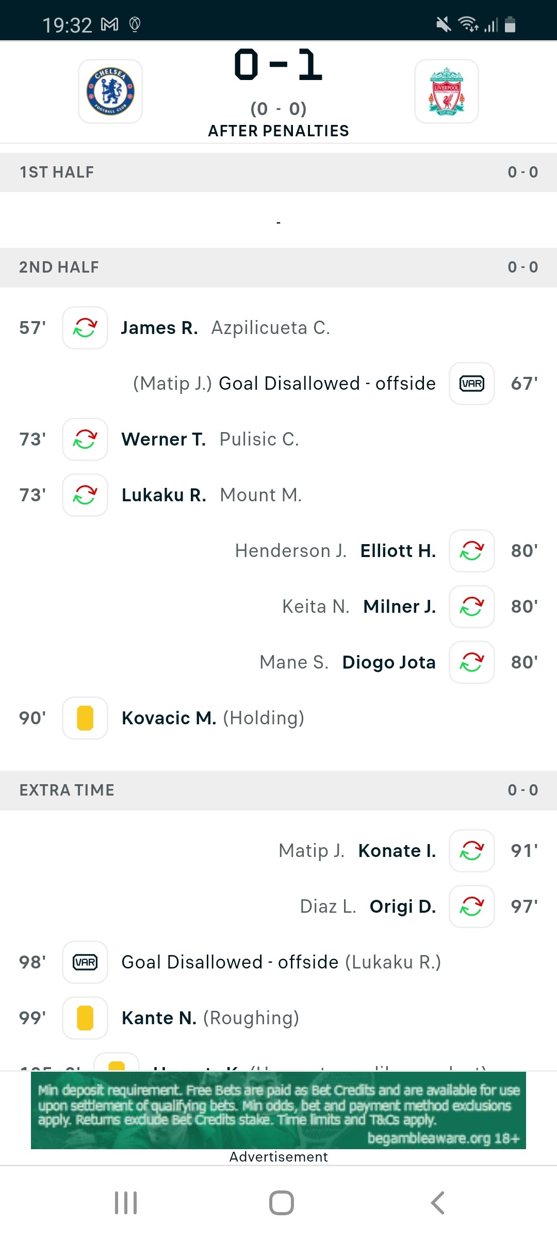Open player Lukaku R. from substitution row
This screenshot has height=1239, width=557.
click(x=163, y=495)
